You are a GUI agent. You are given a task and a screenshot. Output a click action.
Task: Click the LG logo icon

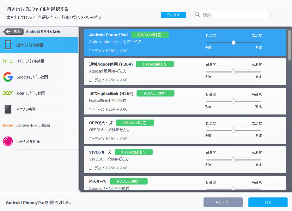click(x=8, y=141)
